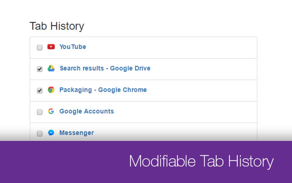The height and width of the screenshot is (183, 292).
Task: Click the YouTube favicon icon
Action: click(x=51, y=47)
